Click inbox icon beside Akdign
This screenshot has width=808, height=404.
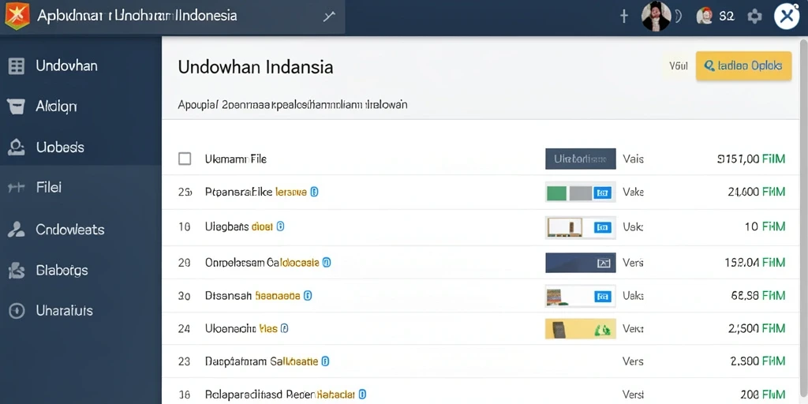point(16,107)
